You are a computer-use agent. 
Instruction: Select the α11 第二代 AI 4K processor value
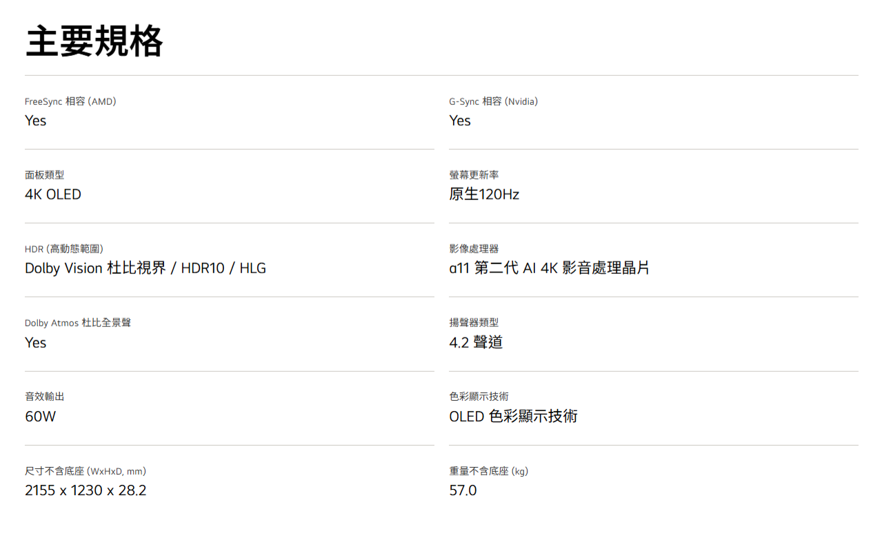(549, 268)
